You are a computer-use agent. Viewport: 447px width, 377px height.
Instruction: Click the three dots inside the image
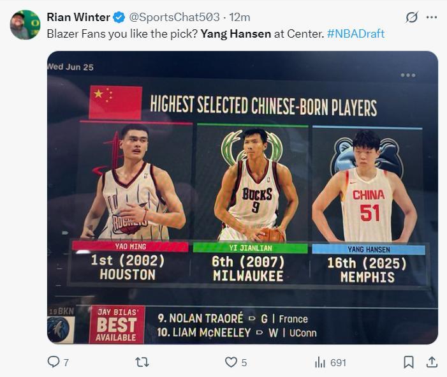(407, 75)
